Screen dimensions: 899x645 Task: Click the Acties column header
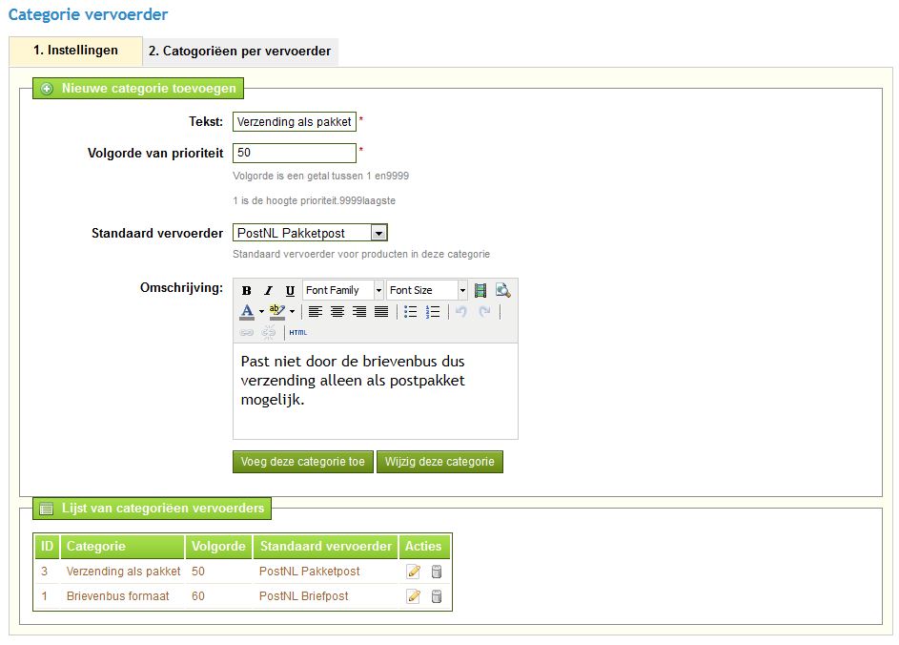point(423,547)
